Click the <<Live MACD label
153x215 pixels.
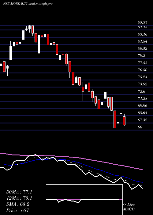[129, 207]
